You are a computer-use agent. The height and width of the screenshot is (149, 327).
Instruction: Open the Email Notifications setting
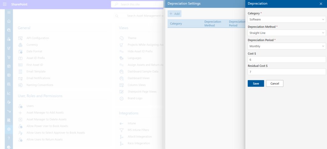(x=38, y=78)
